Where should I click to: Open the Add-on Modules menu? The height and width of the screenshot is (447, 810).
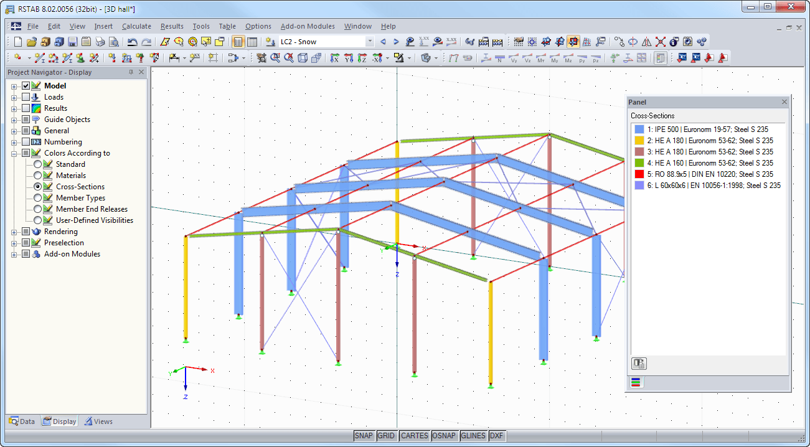(308, 26)
